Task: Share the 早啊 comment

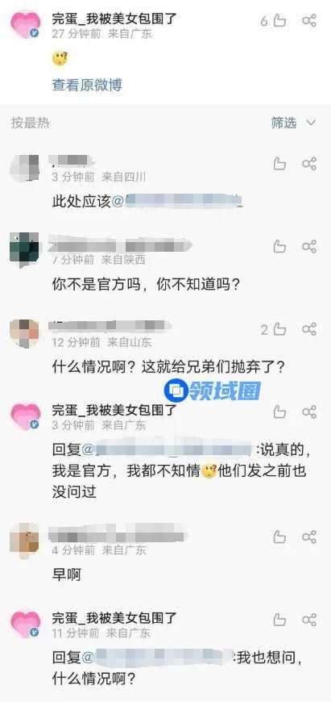Action: (x=309, y=537)
